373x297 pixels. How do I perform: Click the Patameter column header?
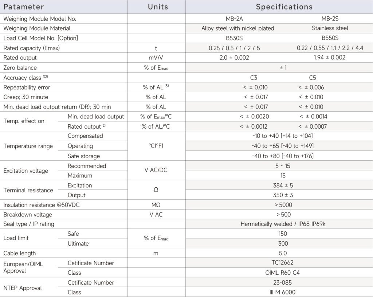(24, 7)
